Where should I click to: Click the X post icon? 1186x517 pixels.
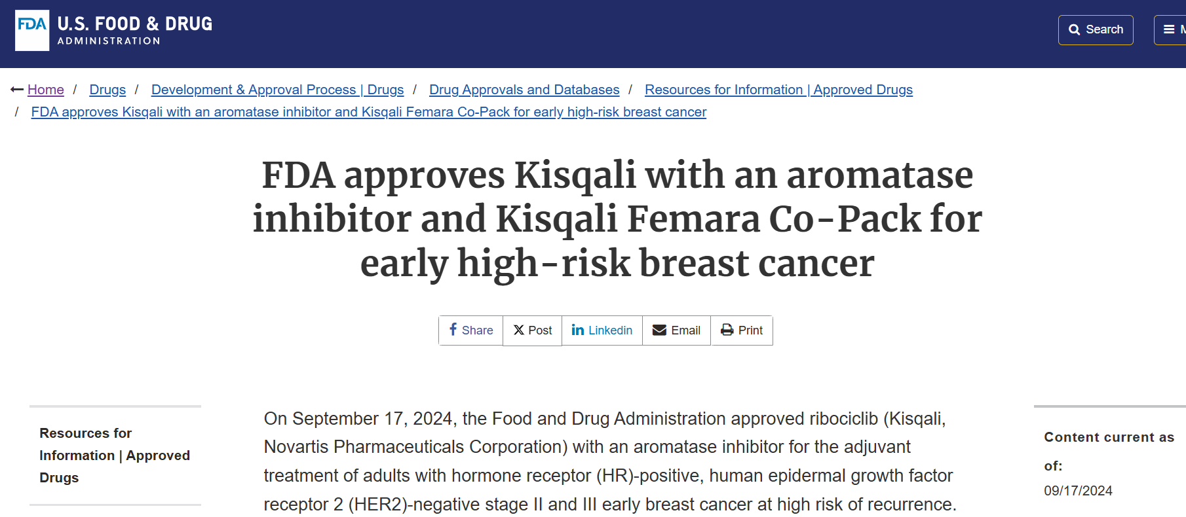tap(518, 330)
